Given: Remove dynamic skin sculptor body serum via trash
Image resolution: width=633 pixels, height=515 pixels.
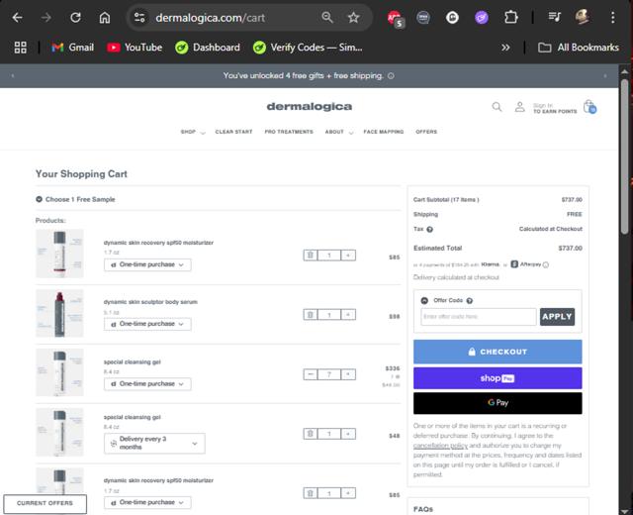Looking at the screenshot, I should [310, 315].
